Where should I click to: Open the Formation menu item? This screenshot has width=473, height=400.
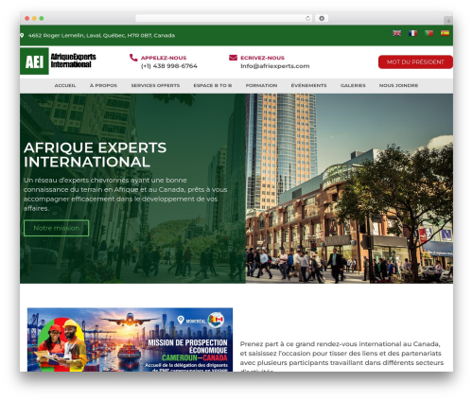(261, 85)
